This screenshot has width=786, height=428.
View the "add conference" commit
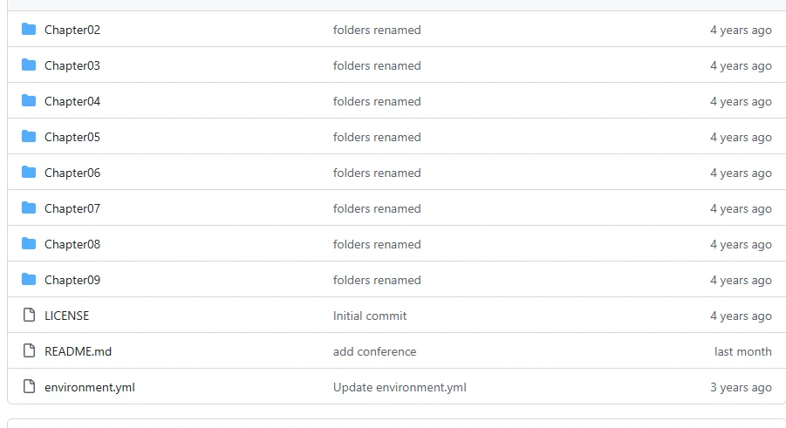(x=374, y=351)
